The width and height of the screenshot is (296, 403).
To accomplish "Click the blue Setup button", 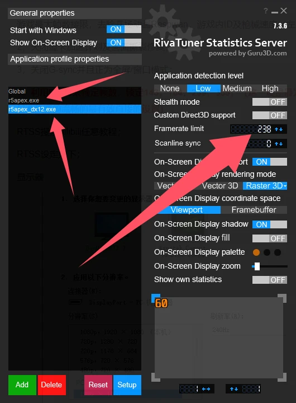I will 127,385.
